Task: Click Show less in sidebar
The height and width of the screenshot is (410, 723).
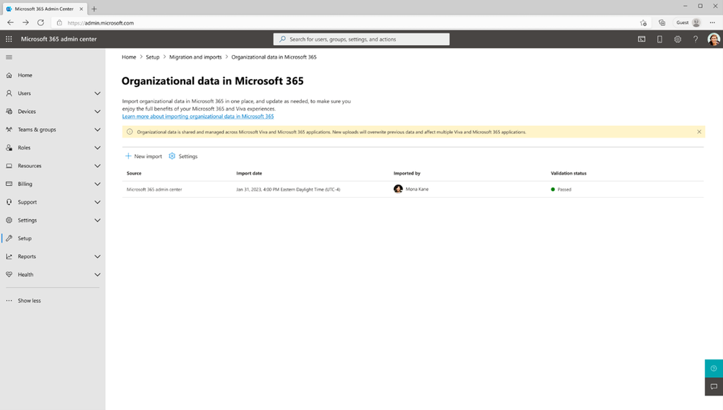Action: (x=29, y=301)
